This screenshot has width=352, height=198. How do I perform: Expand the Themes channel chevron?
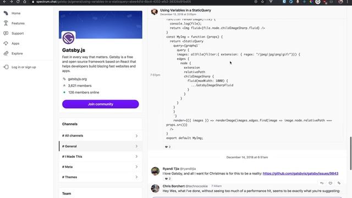[x=136, y=177]
